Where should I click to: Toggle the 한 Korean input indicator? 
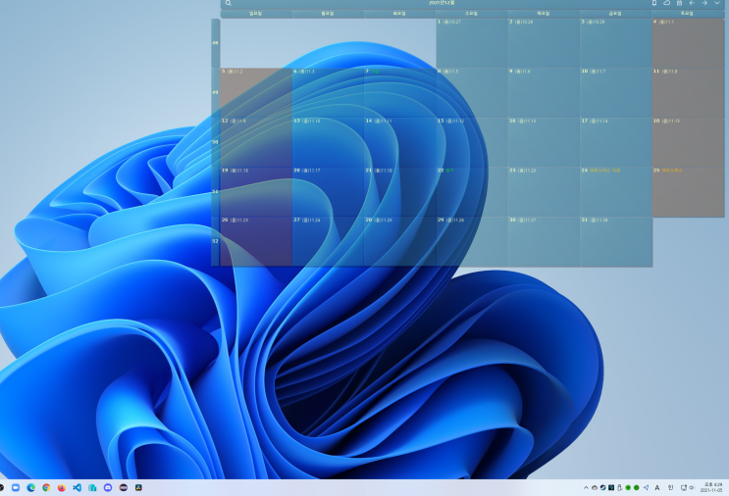[670, 487]
